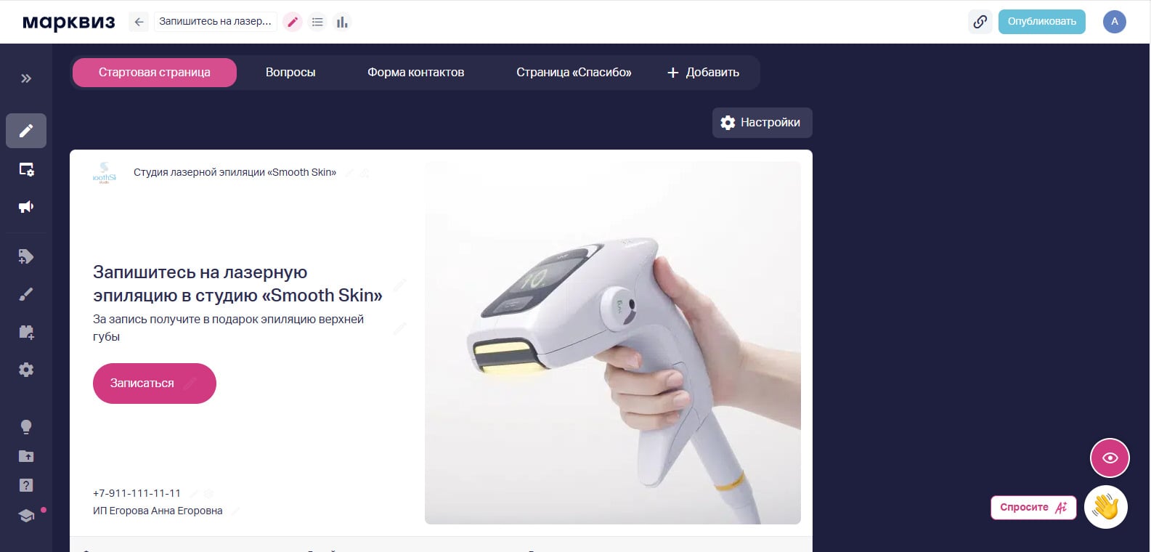1151x552 pixels.
Task: Click the "Опубликовать" button
Action: tap(1042, 22)
